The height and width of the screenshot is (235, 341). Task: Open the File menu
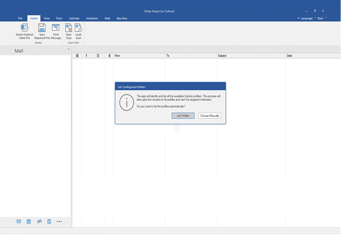[x=20, y=18]
